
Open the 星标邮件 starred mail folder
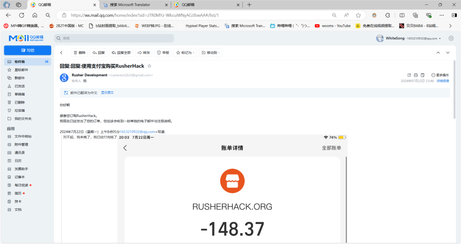tap(21, 70)
